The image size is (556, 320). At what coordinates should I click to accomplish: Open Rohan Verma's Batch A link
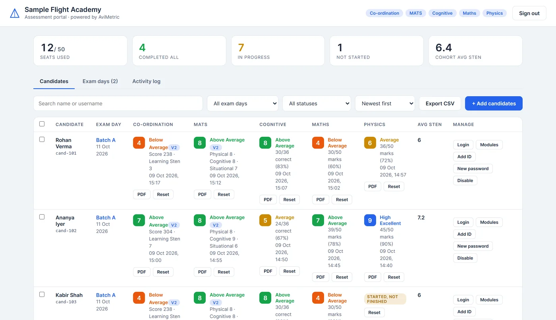(106, 140)
